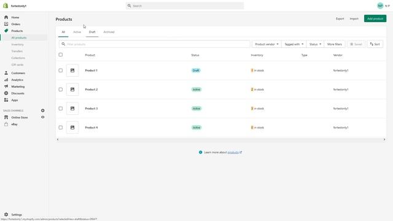Focus the top Search field
The image size is (393, 221).
pos(185,6)
